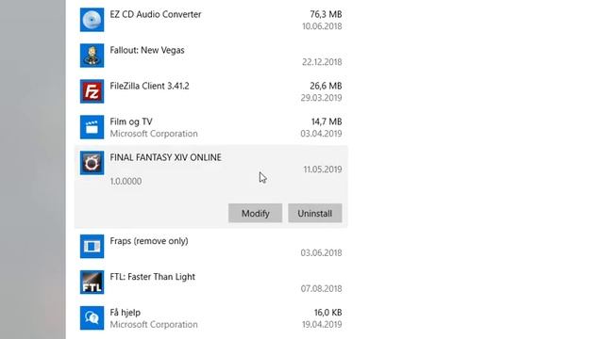
Task: Click the date 03.06.2018 for Fraps
Action: pyautogui.click(x=321, y=253)
